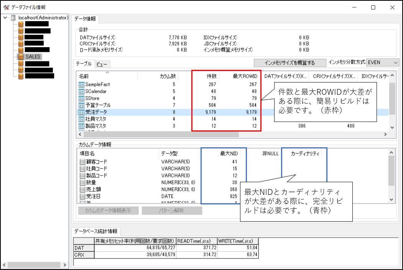Click the SALES database icon
The height and width of the screenshot is (270, 403).
pyautogui.click(x=20, y=56)
